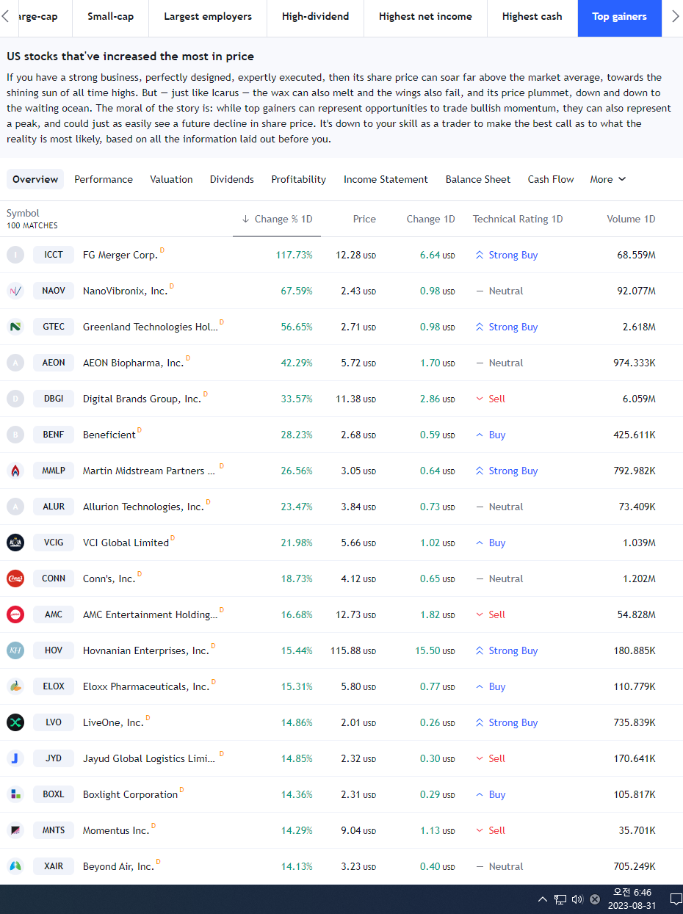
Task: Open the Windows notification center icon
Action: pos(676,899)
